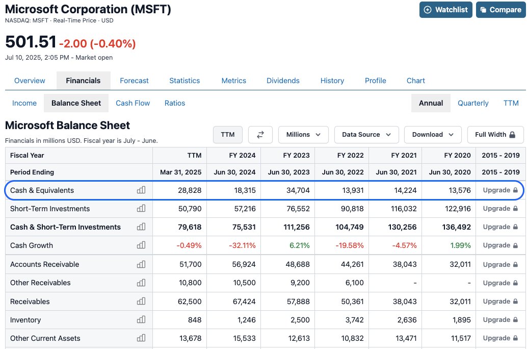Click the 6.21% cash growth value
The width and height of the screenshot is (527, 349).
point(300,245)
